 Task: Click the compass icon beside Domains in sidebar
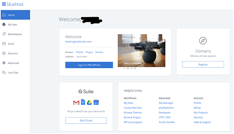point(4,53)
